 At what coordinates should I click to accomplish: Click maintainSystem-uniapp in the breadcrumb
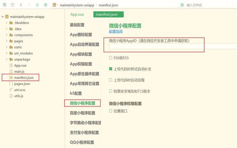77,5
